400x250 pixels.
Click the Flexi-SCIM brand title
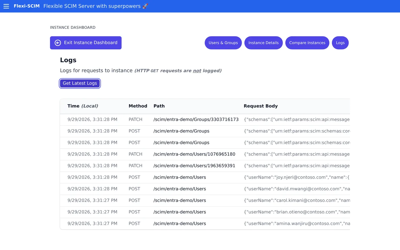pyautogui.click(x=27, y=6)
